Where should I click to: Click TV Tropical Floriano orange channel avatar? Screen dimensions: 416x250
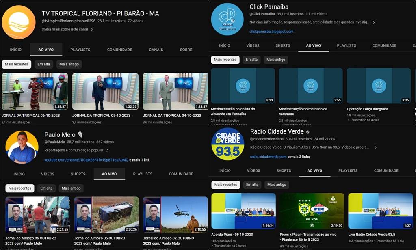[x=18, y=22]
